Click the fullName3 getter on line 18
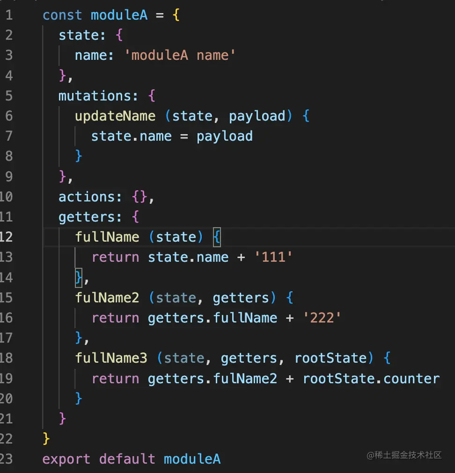The image size is (455, 473). click(111, 358)
